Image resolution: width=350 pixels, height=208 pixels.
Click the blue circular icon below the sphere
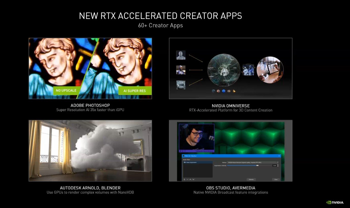pos(224,91)
